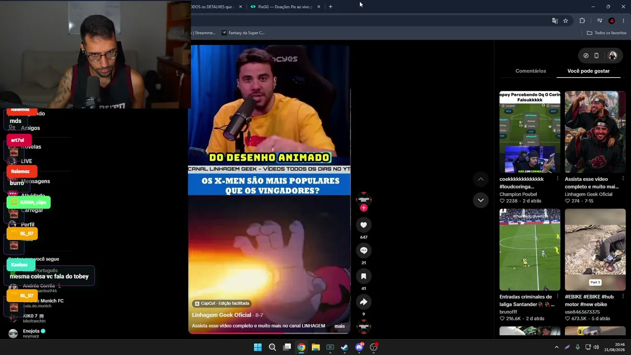
Task: Open options for the #EBIKE video
Action: coord(623,296)
